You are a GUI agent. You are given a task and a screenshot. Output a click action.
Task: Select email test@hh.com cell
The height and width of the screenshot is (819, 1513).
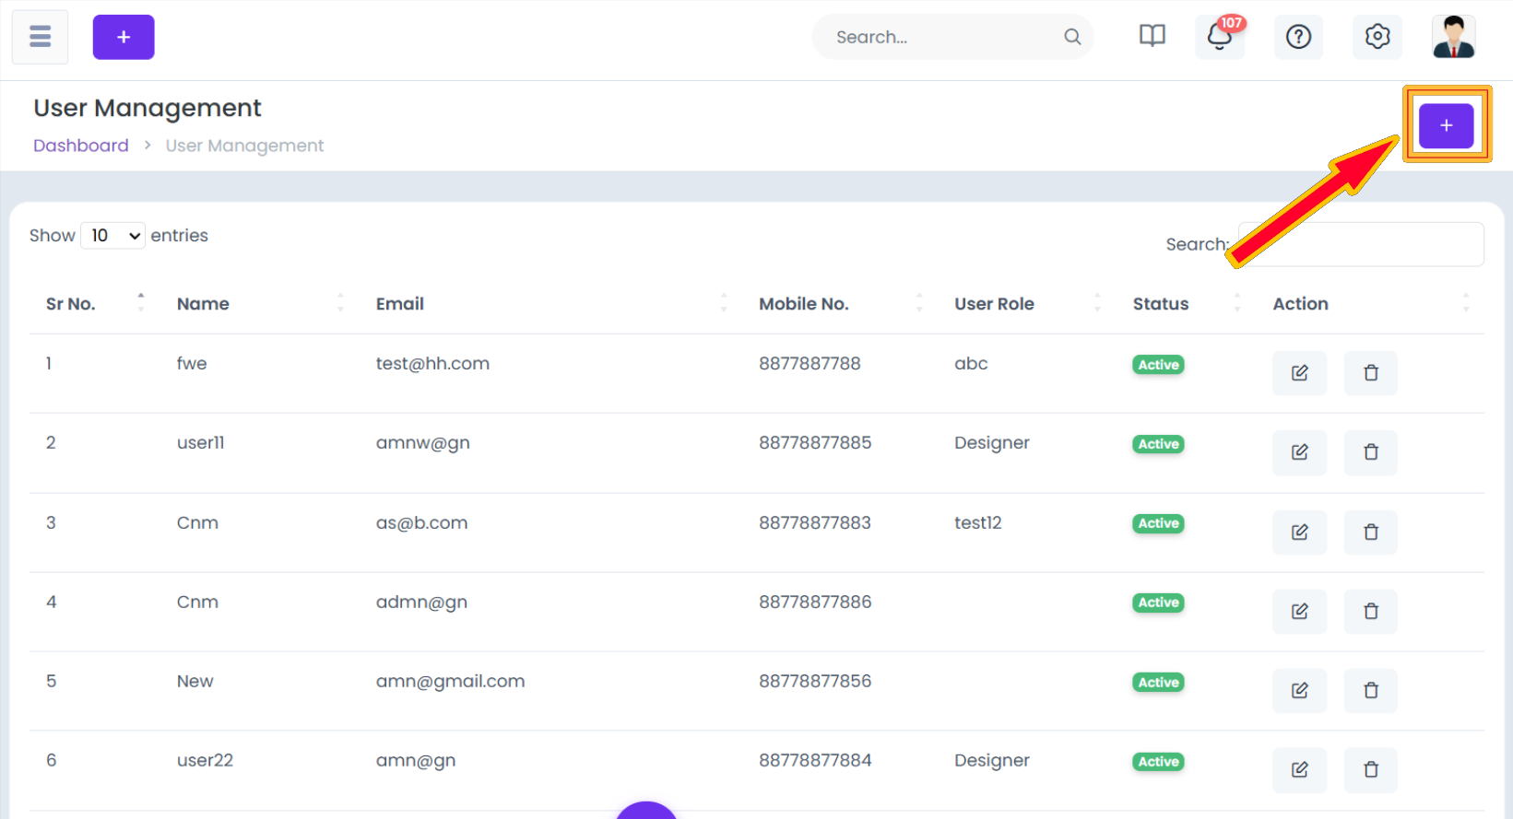pyautogui.click(x=432, y=364)
